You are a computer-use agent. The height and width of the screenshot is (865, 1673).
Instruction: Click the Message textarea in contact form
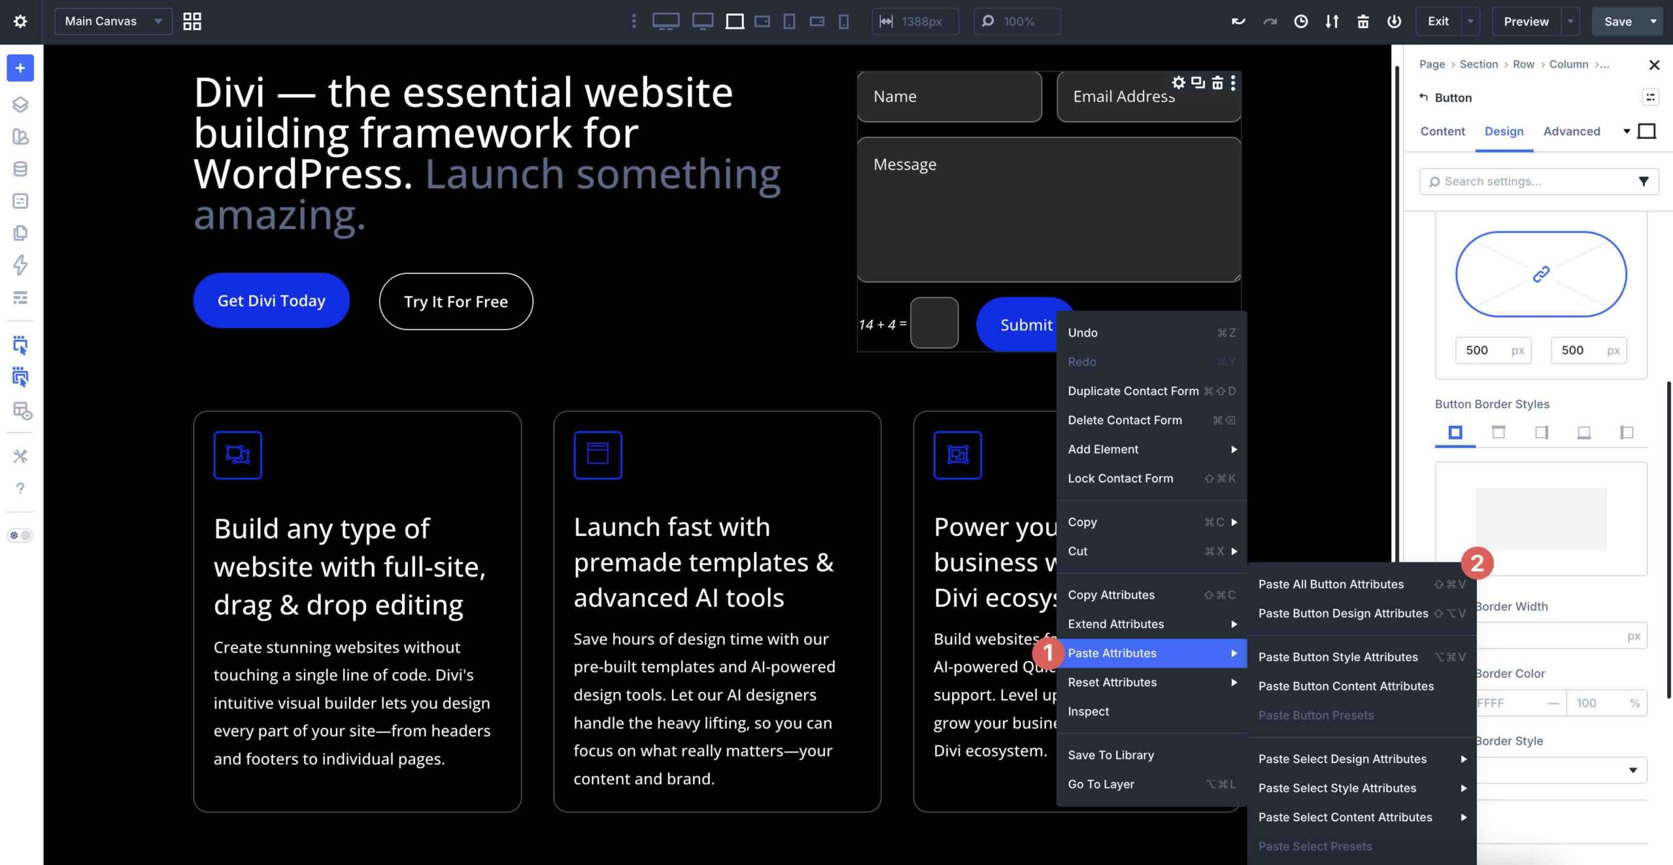pos(1049,210)
